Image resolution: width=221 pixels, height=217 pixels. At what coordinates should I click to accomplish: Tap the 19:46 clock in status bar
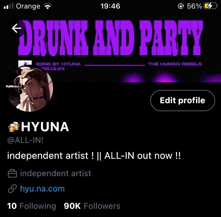pyautogui.click(x=111, y=6)
